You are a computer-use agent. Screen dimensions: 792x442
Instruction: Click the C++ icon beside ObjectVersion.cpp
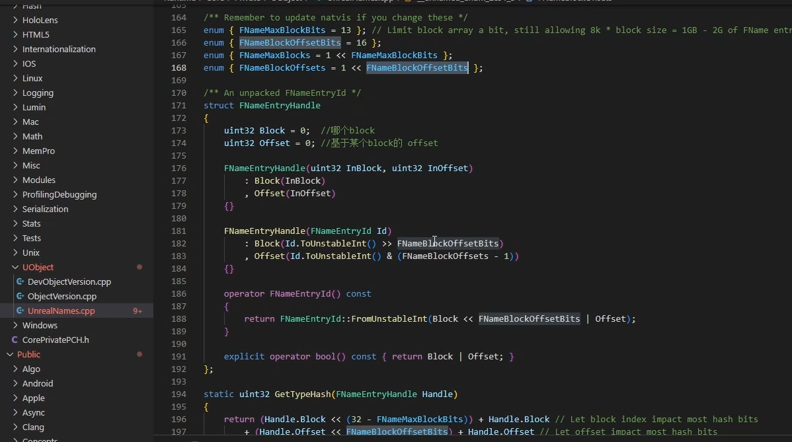20,297
